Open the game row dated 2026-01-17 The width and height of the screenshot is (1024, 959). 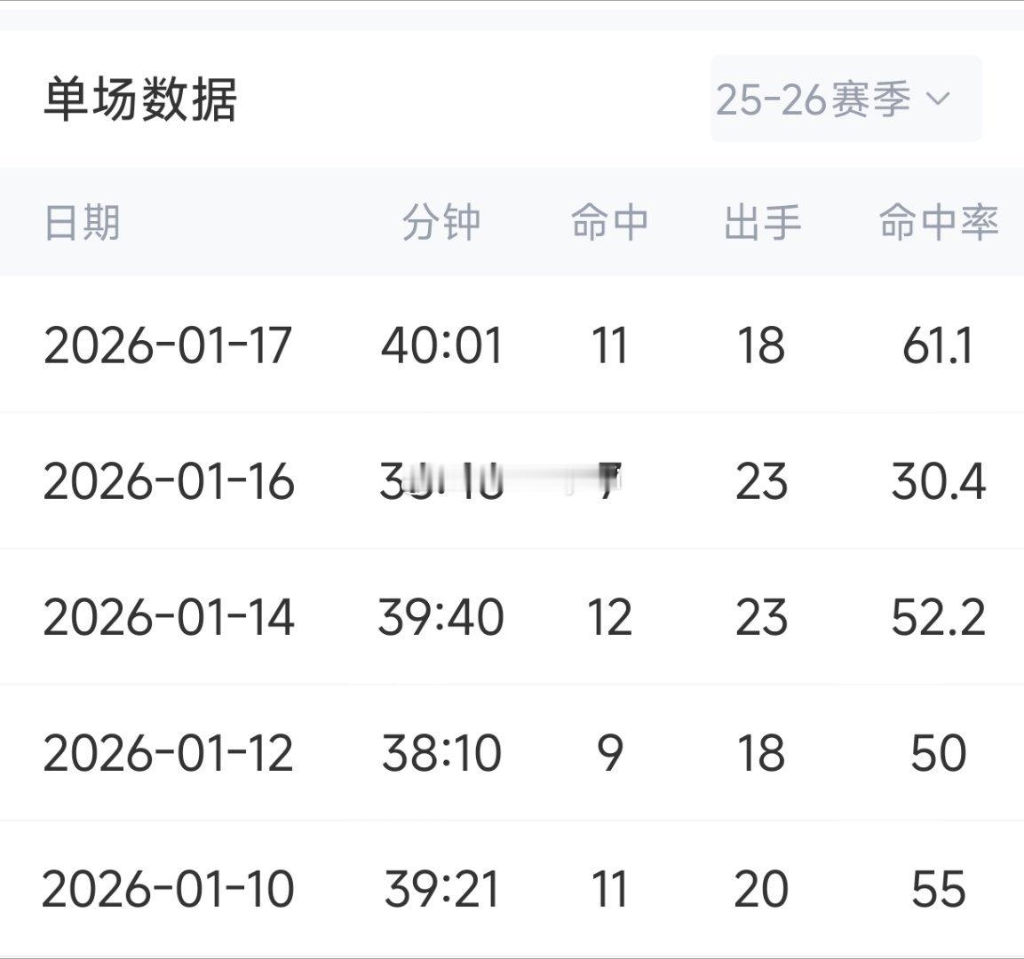[x=169, y=346]
